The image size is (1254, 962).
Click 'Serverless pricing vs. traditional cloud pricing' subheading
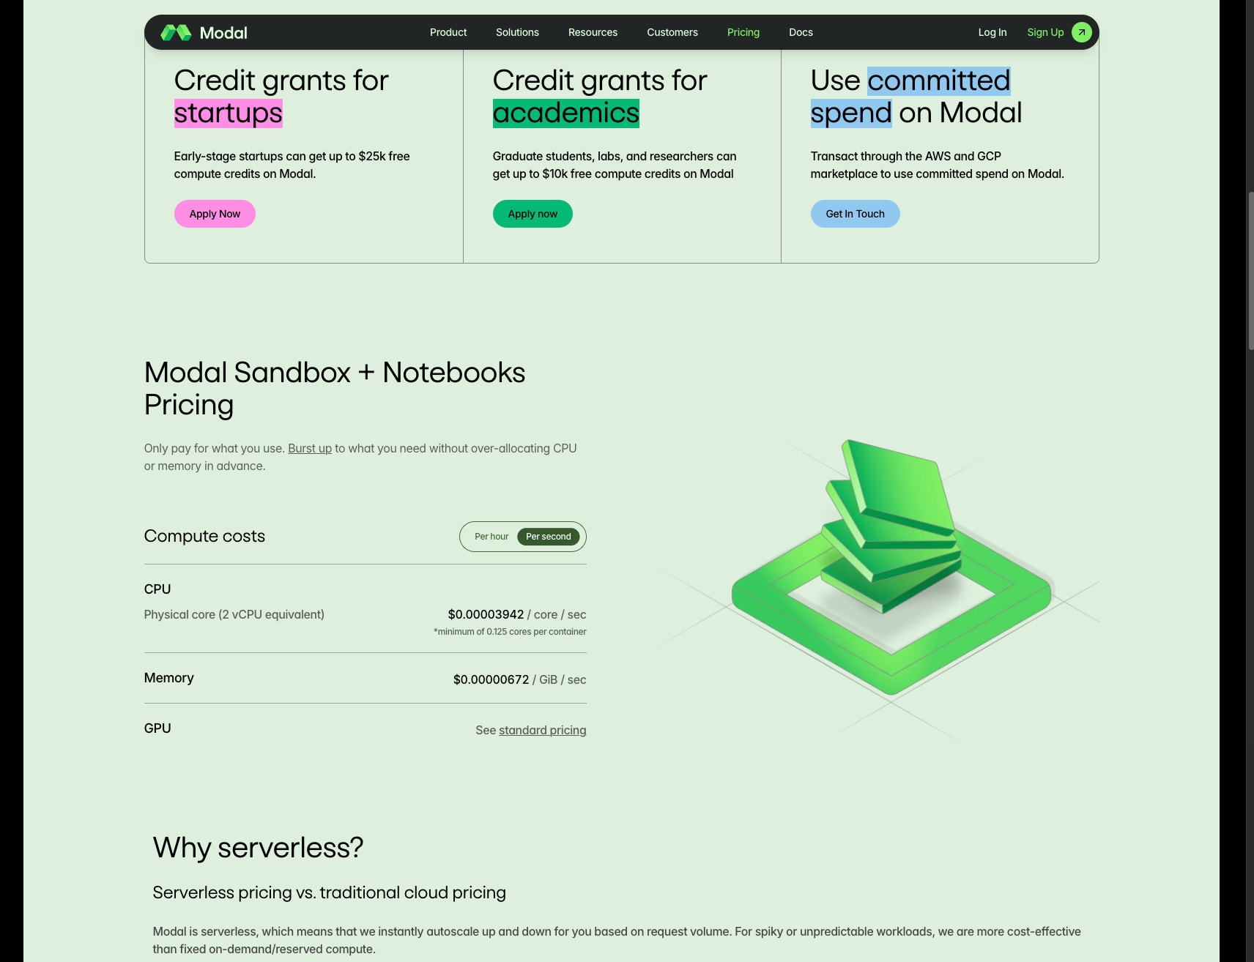tap(330, 892)
